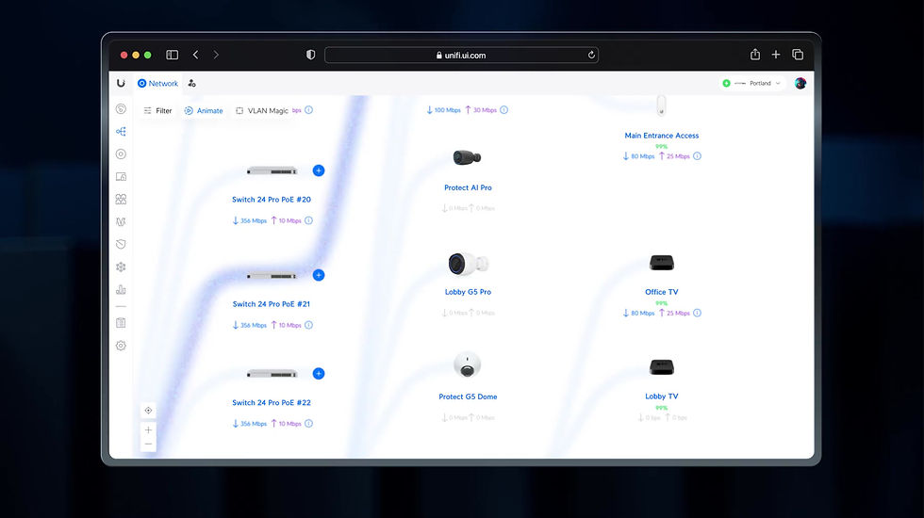The image size is (924, 518).
Task: Click the Switch #22 device image
Action: pyautogui.click(x=272, y=374)
